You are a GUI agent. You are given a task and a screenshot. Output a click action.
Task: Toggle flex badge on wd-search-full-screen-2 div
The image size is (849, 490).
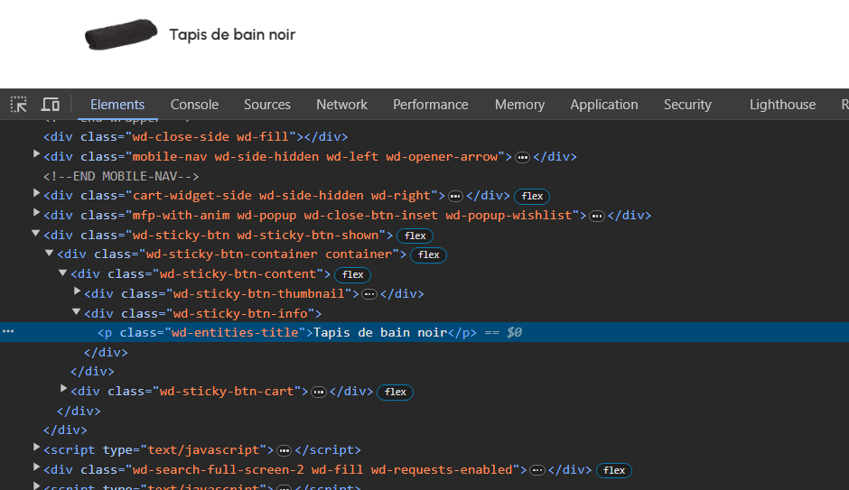pyautogui.click(x=614, y=470)
